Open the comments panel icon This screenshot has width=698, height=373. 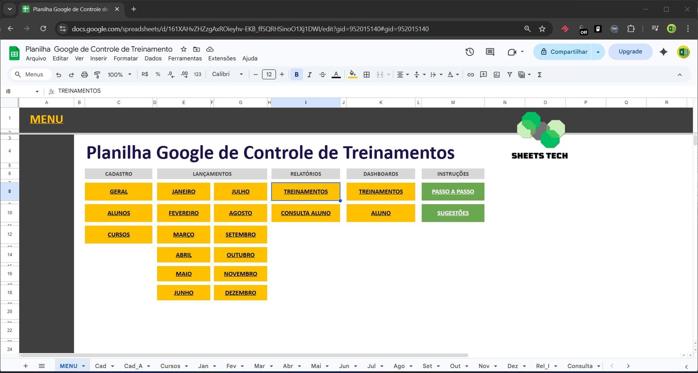pos(490,52)
